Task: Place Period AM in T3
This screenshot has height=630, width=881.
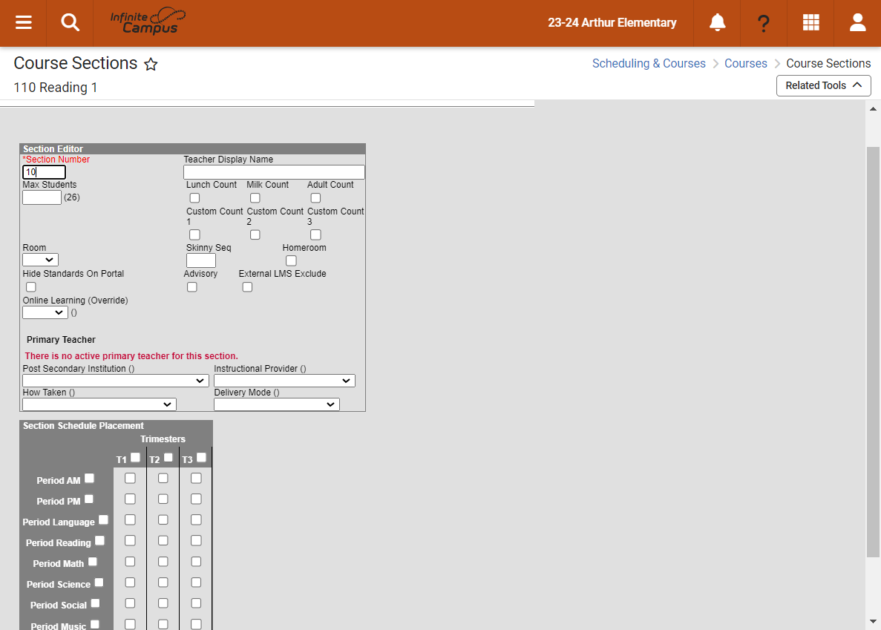Action: pyautogui.click(x=196, y=479)
